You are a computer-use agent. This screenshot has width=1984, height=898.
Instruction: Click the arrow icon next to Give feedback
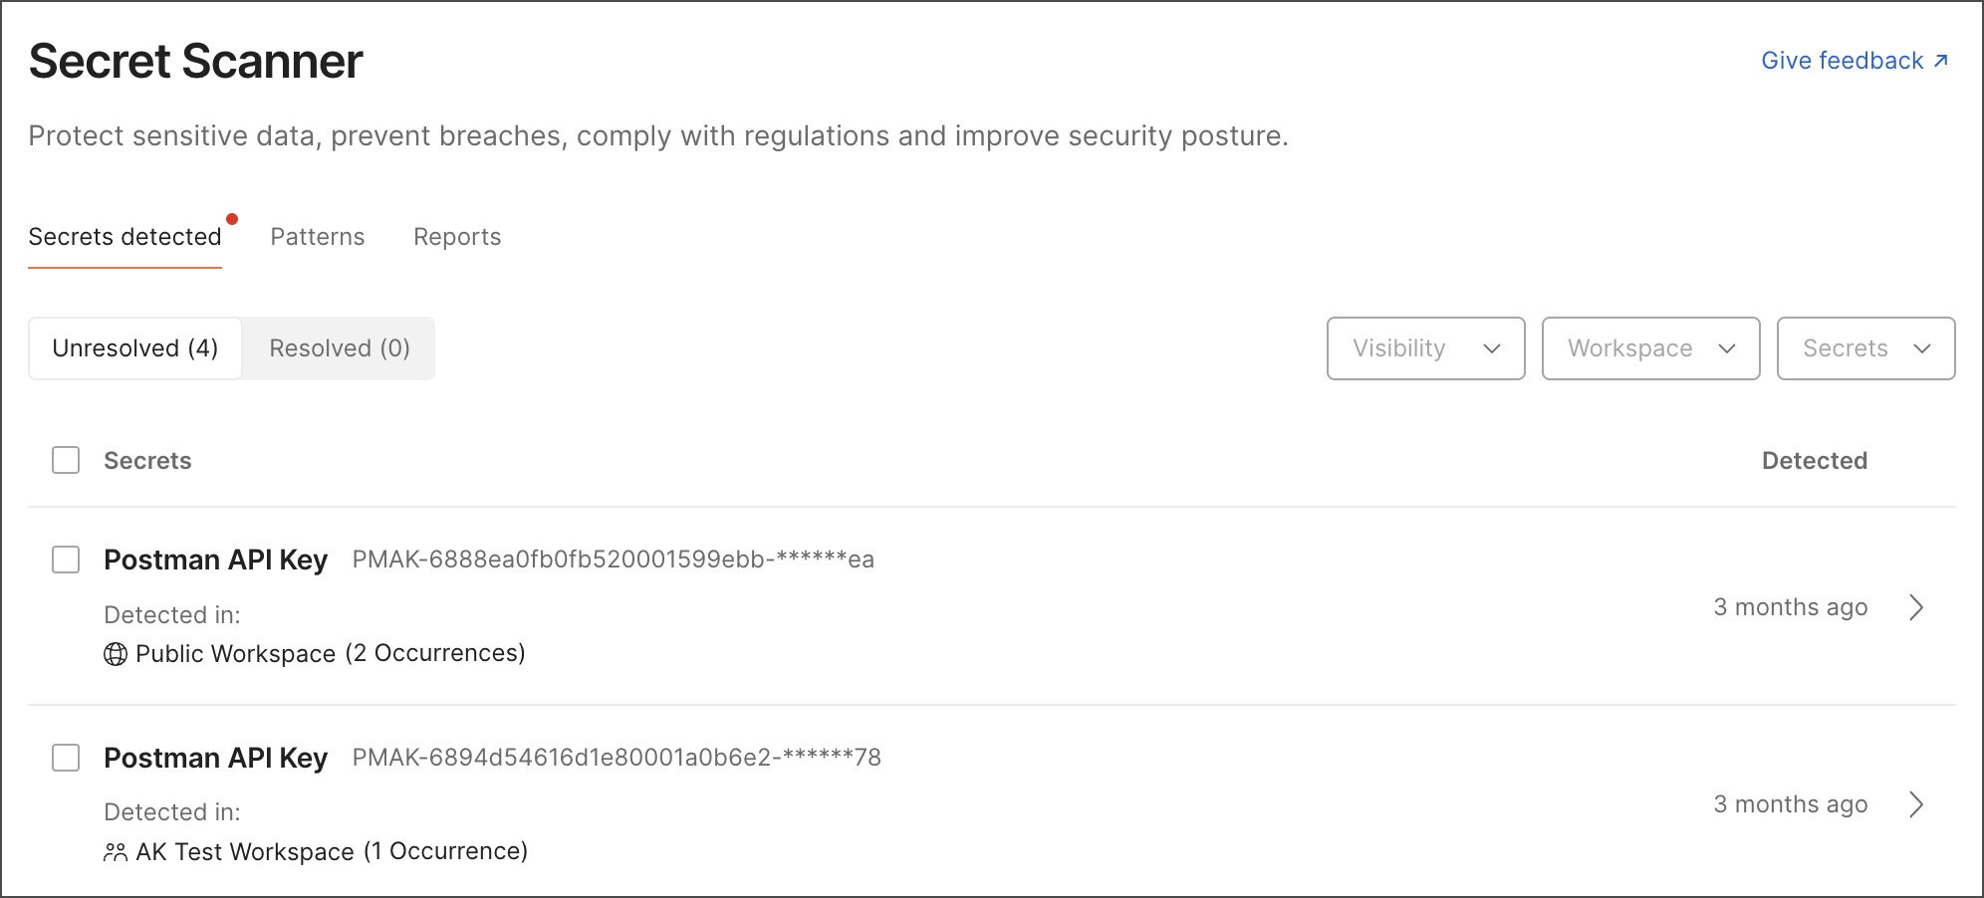(x=1940, y=61)
